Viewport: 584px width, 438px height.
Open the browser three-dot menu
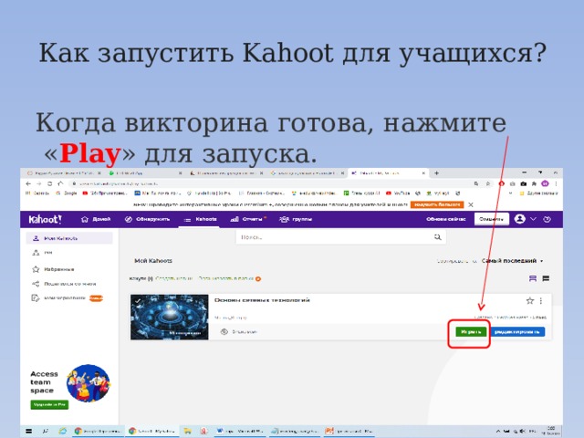tap(556, 183)
